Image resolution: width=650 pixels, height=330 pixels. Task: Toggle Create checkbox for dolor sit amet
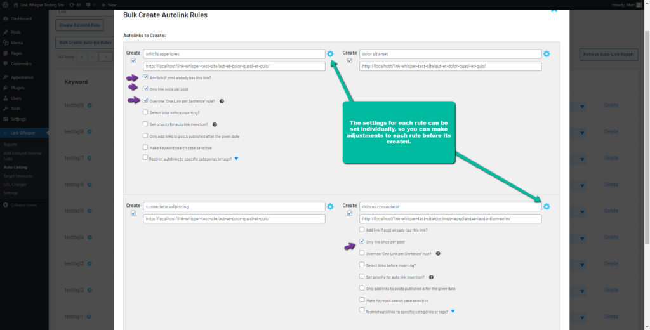[x=350, y=60]
